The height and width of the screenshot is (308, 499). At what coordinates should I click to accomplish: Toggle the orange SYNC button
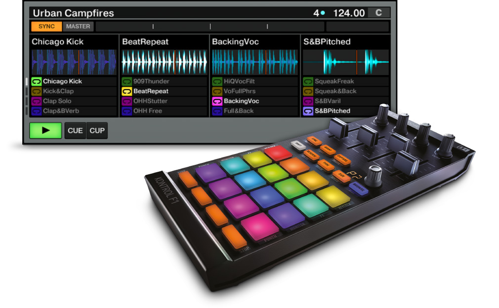(x=46, y=27)
